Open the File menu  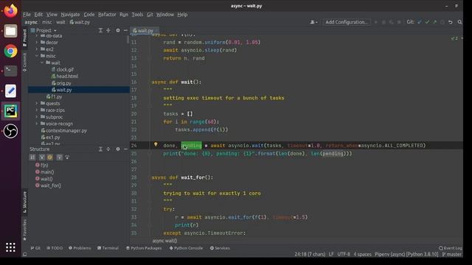(x=27, y=15)
